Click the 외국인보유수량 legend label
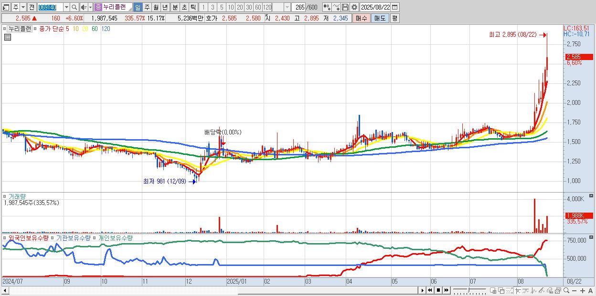Viewport: 596px width, 296px height. [29, 238]
